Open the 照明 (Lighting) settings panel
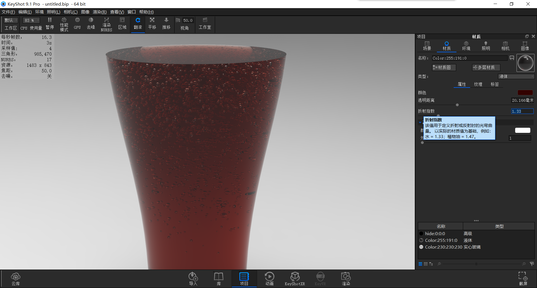This screenshot has height=288, width=537. coord(486,46)
